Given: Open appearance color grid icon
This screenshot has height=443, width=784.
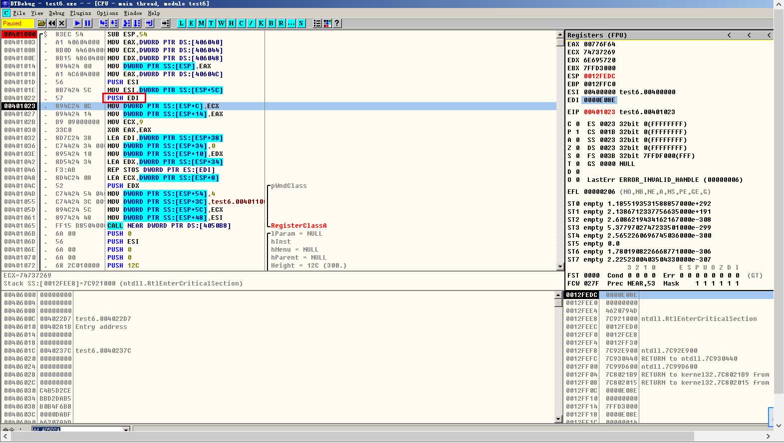Looking at the screenshot, I should (x=327, y=23).
